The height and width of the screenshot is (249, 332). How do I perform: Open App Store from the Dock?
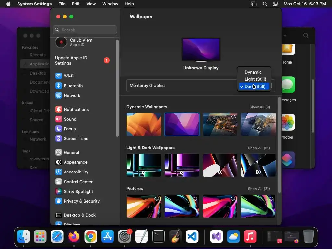coord(108,236)
